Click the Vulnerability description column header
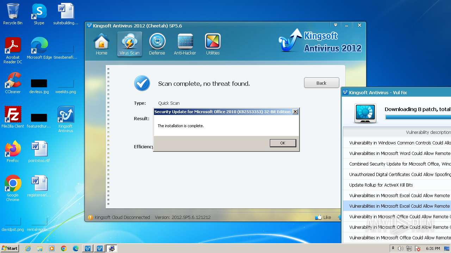 coord(428,132)
